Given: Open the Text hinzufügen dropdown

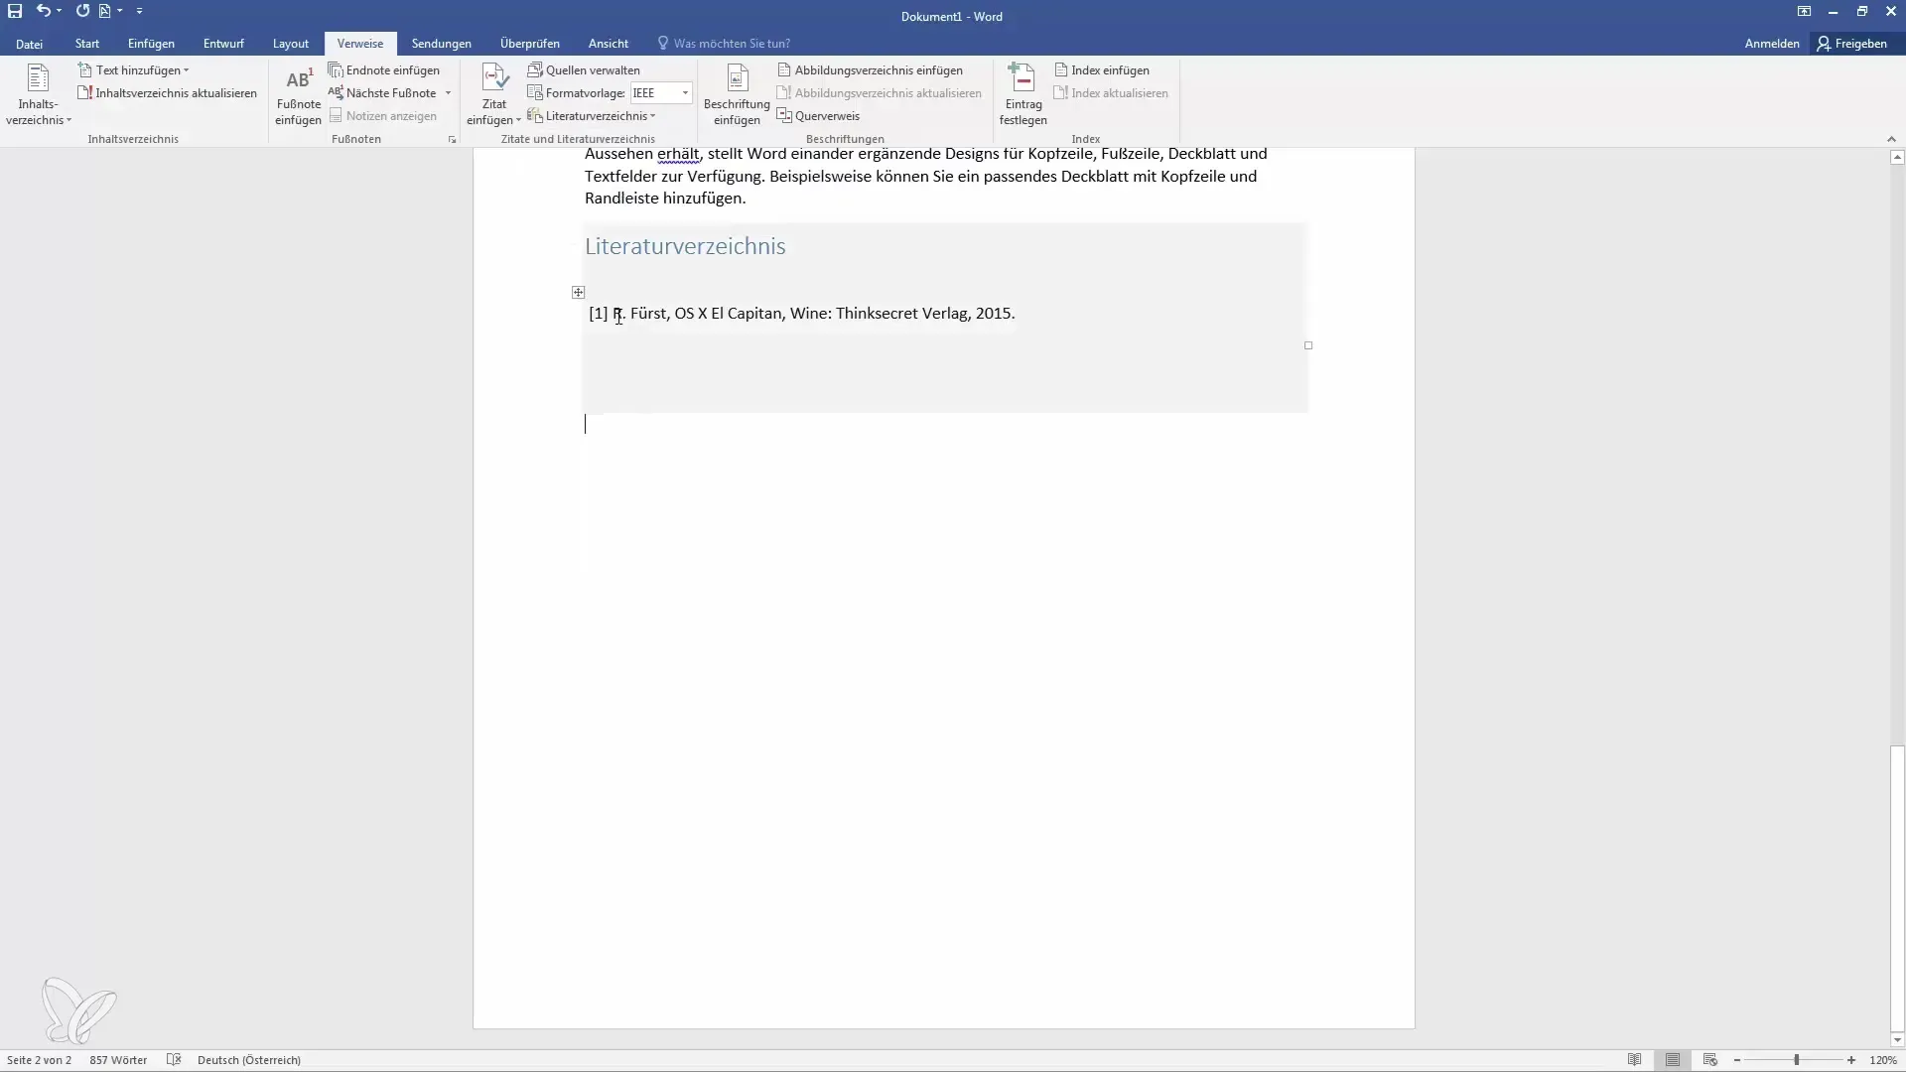Looking at the screenshot, I should click(x=134, y=70).
